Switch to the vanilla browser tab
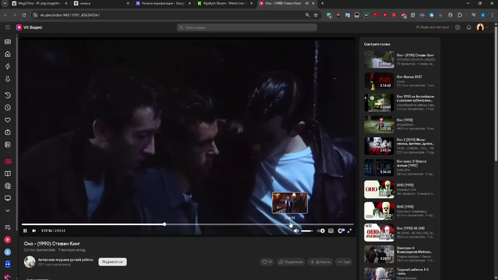Image resolution: width=498 pixels, height=280 pixels. 101,3
